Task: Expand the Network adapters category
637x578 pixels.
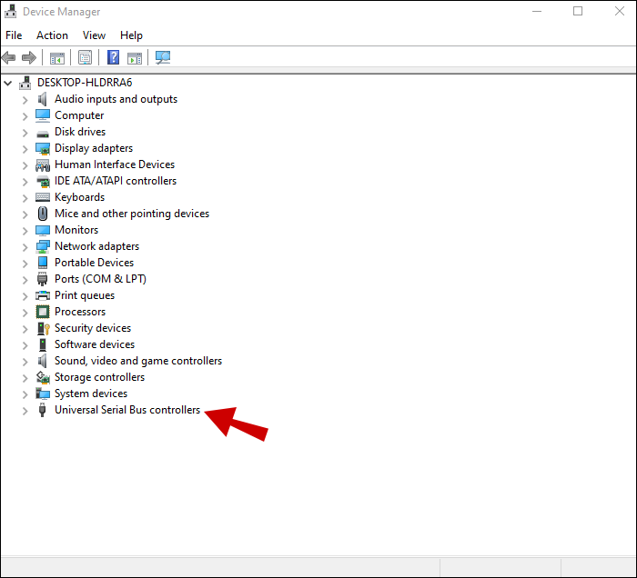Action: 25,247
